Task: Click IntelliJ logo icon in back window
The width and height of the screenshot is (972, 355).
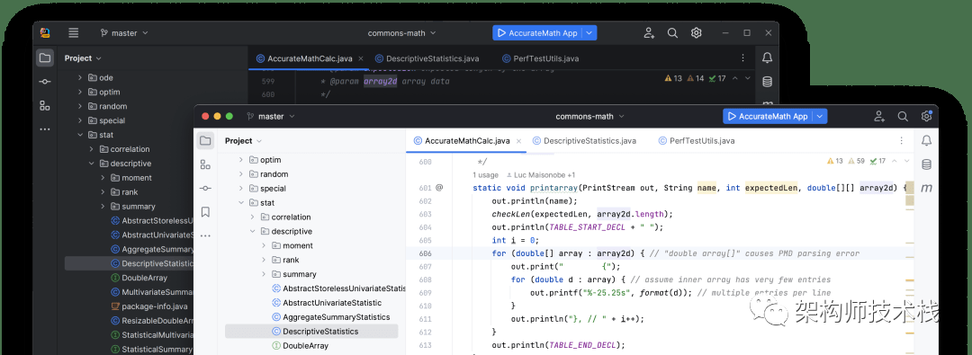Action: click(45, 33)
